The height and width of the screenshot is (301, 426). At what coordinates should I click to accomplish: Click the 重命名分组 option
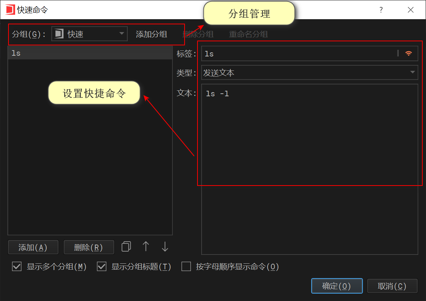pos(248,34)
